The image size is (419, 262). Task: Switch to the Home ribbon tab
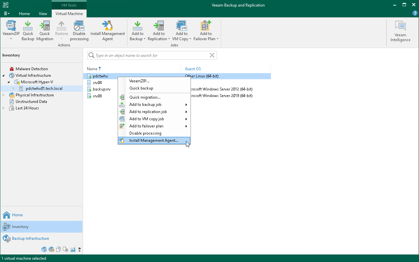point(24,14)
